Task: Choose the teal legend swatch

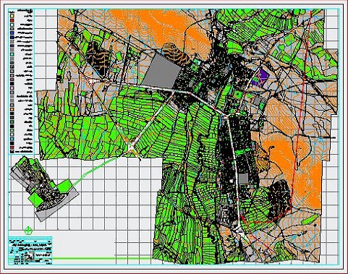Action: pos(12,54)
